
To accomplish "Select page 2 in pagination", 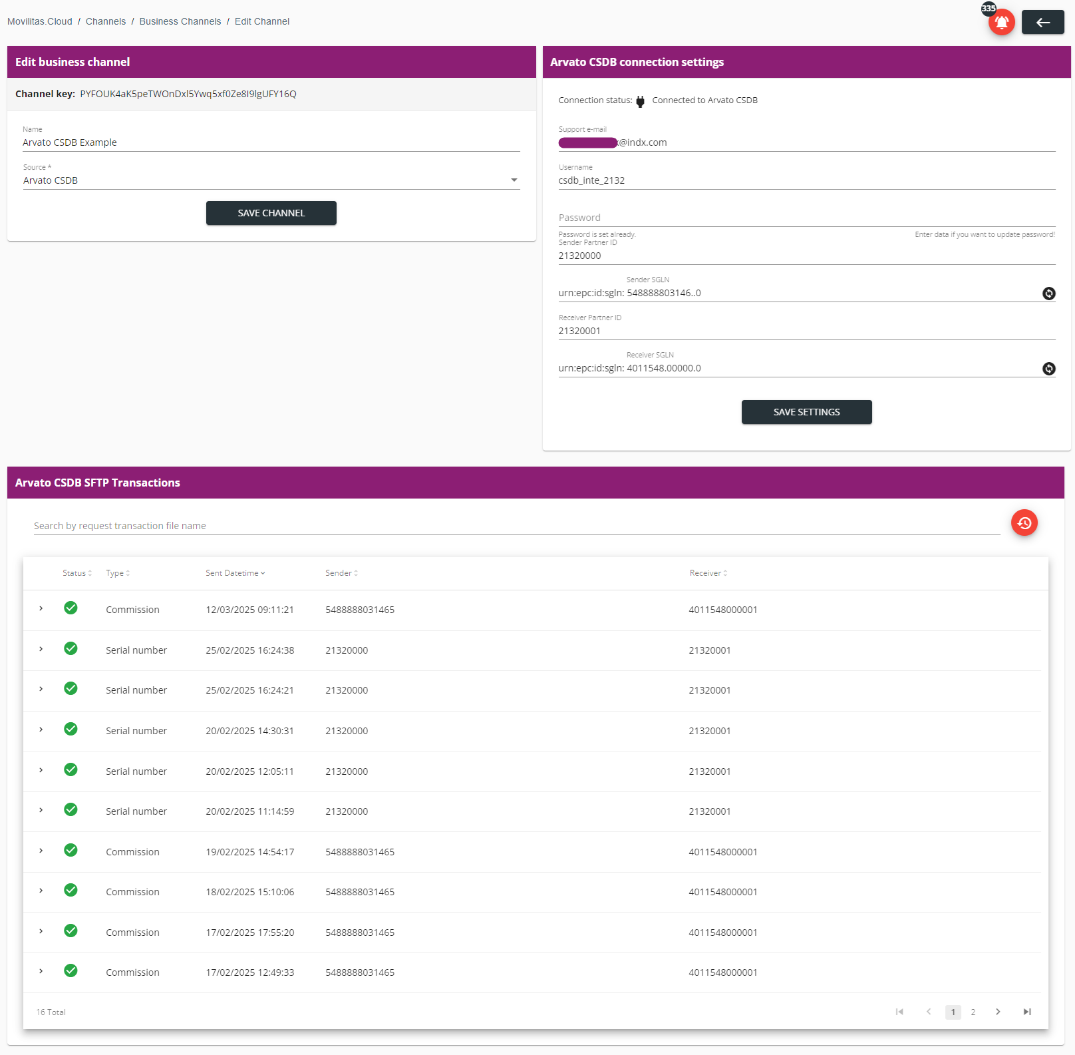I will (x=973, y=1012).
